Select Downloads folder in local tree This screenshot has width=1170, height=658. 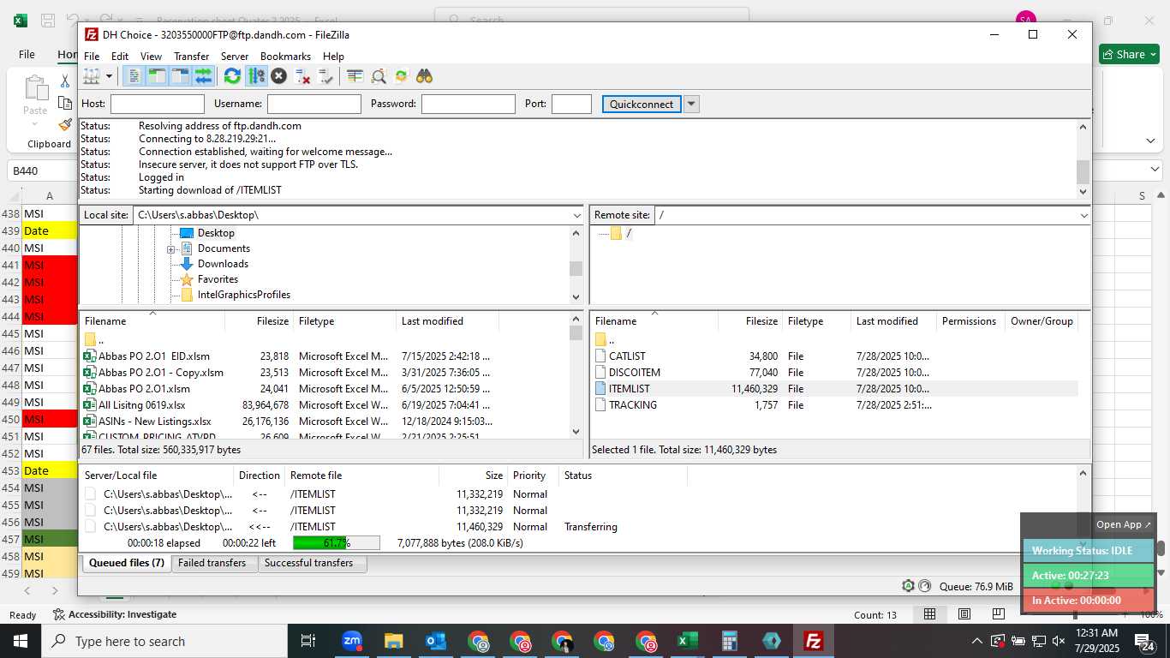223,264
